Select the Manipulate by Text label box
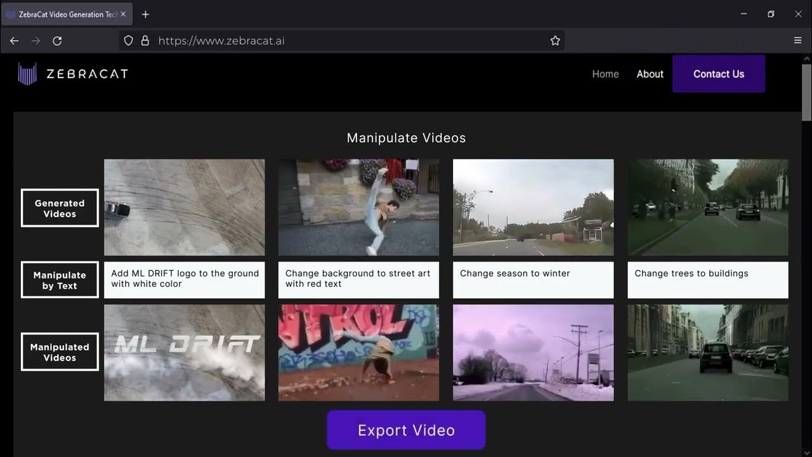The image size is (812, 457). [x=60, y=280]
